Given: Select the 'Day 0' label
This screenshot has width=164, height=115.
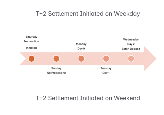Looking at the screenshot, I should point(81,49).
